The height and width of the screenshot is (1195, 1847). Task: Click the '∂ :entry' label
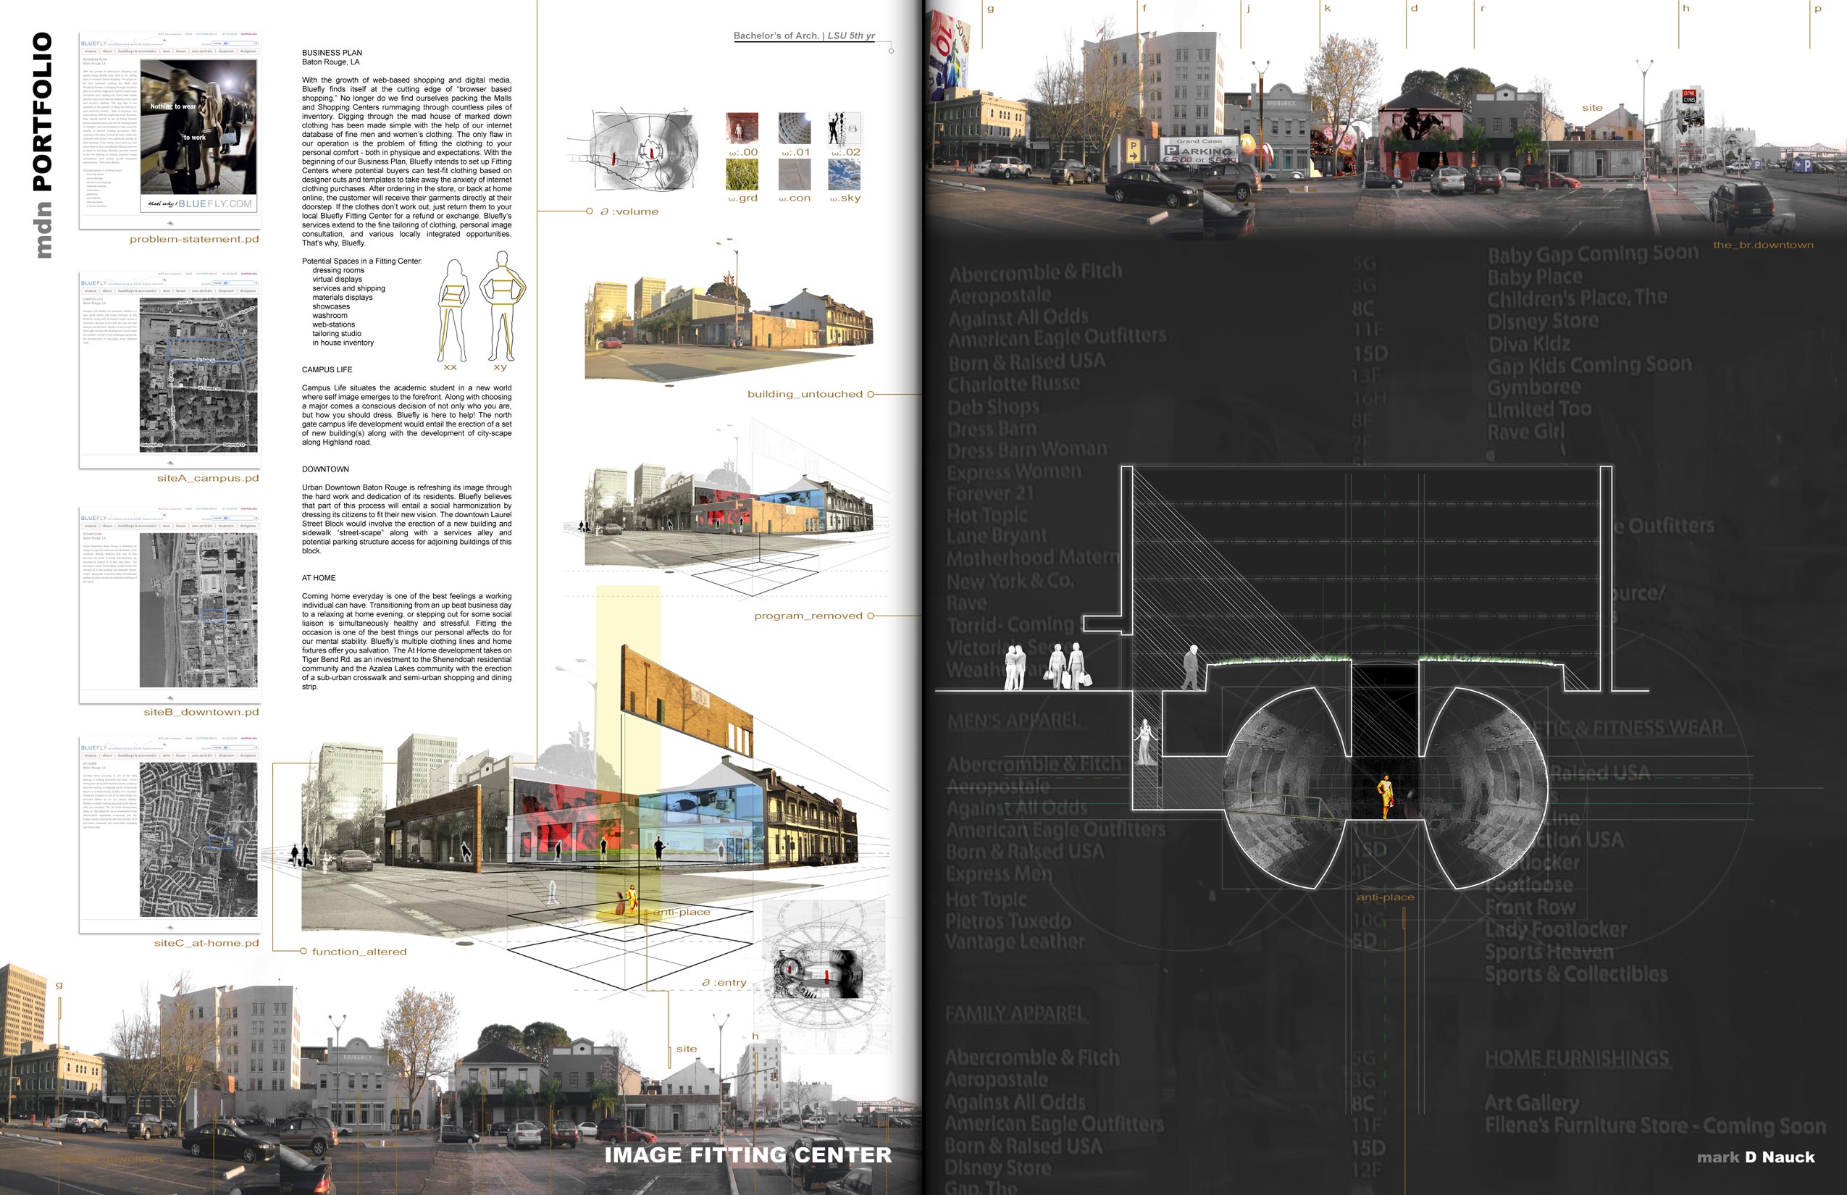[724, 982]
